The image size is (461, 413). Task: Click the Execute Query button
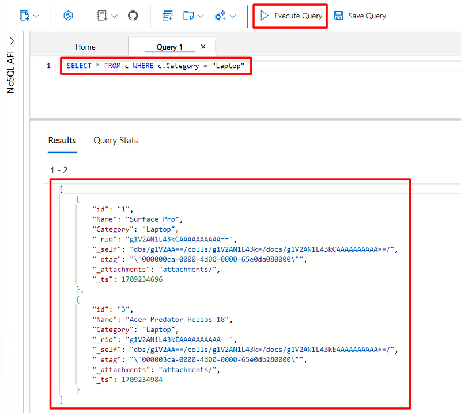pyautogui.click(x=290, y=16)
